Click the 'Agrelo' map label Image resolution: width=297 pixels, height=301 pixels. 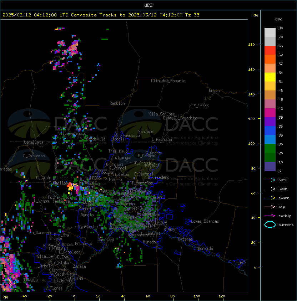pos(87,215)
